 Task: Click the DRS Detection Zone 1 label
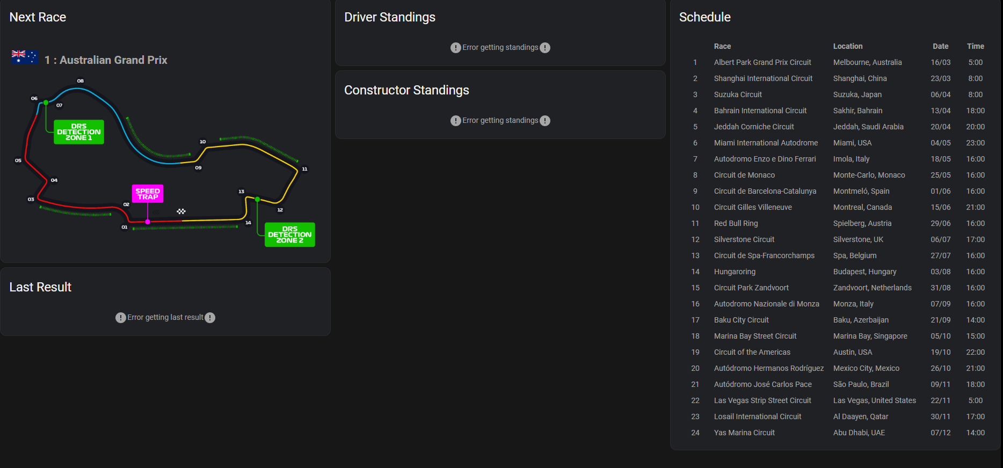79,132
